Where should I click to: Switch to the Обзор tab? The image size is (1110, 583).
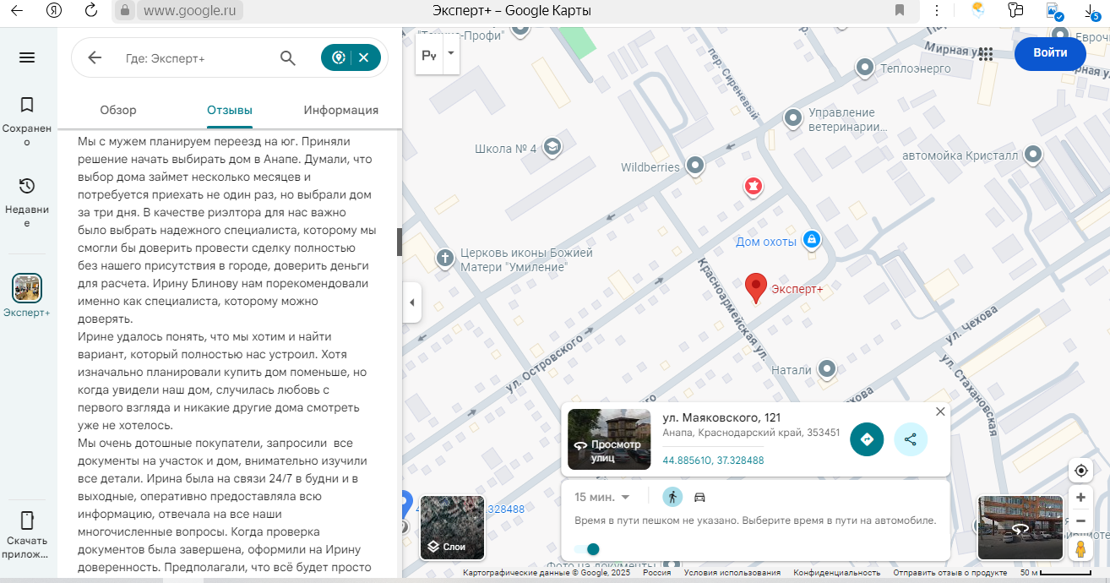tap(118, 110)
